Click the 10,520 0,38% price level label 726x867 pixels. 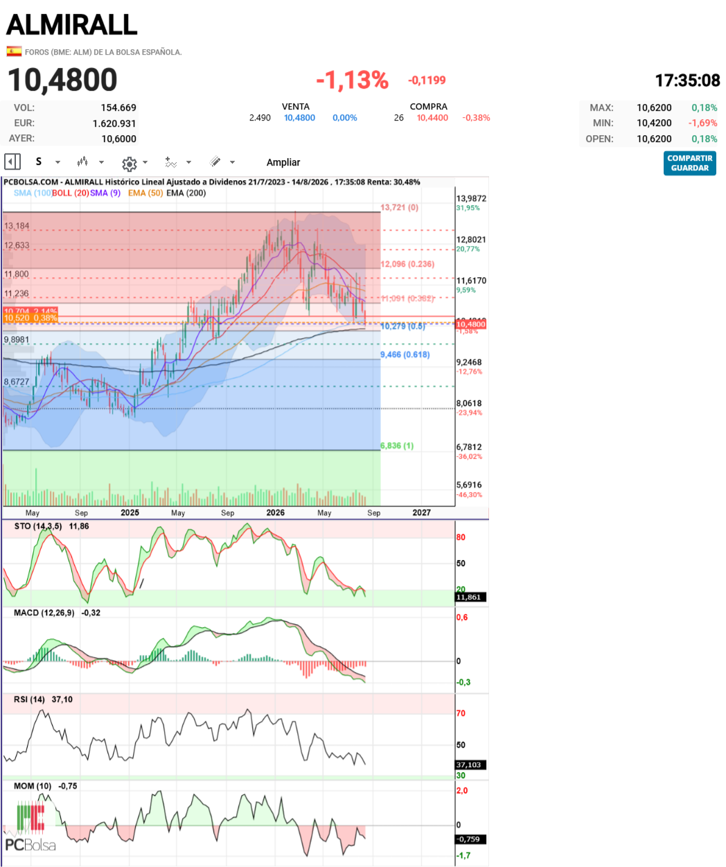[x=30, y=318]
